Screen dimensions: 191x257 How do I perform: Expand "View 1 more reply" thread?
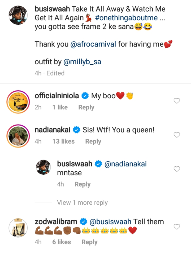coord(82,203)
